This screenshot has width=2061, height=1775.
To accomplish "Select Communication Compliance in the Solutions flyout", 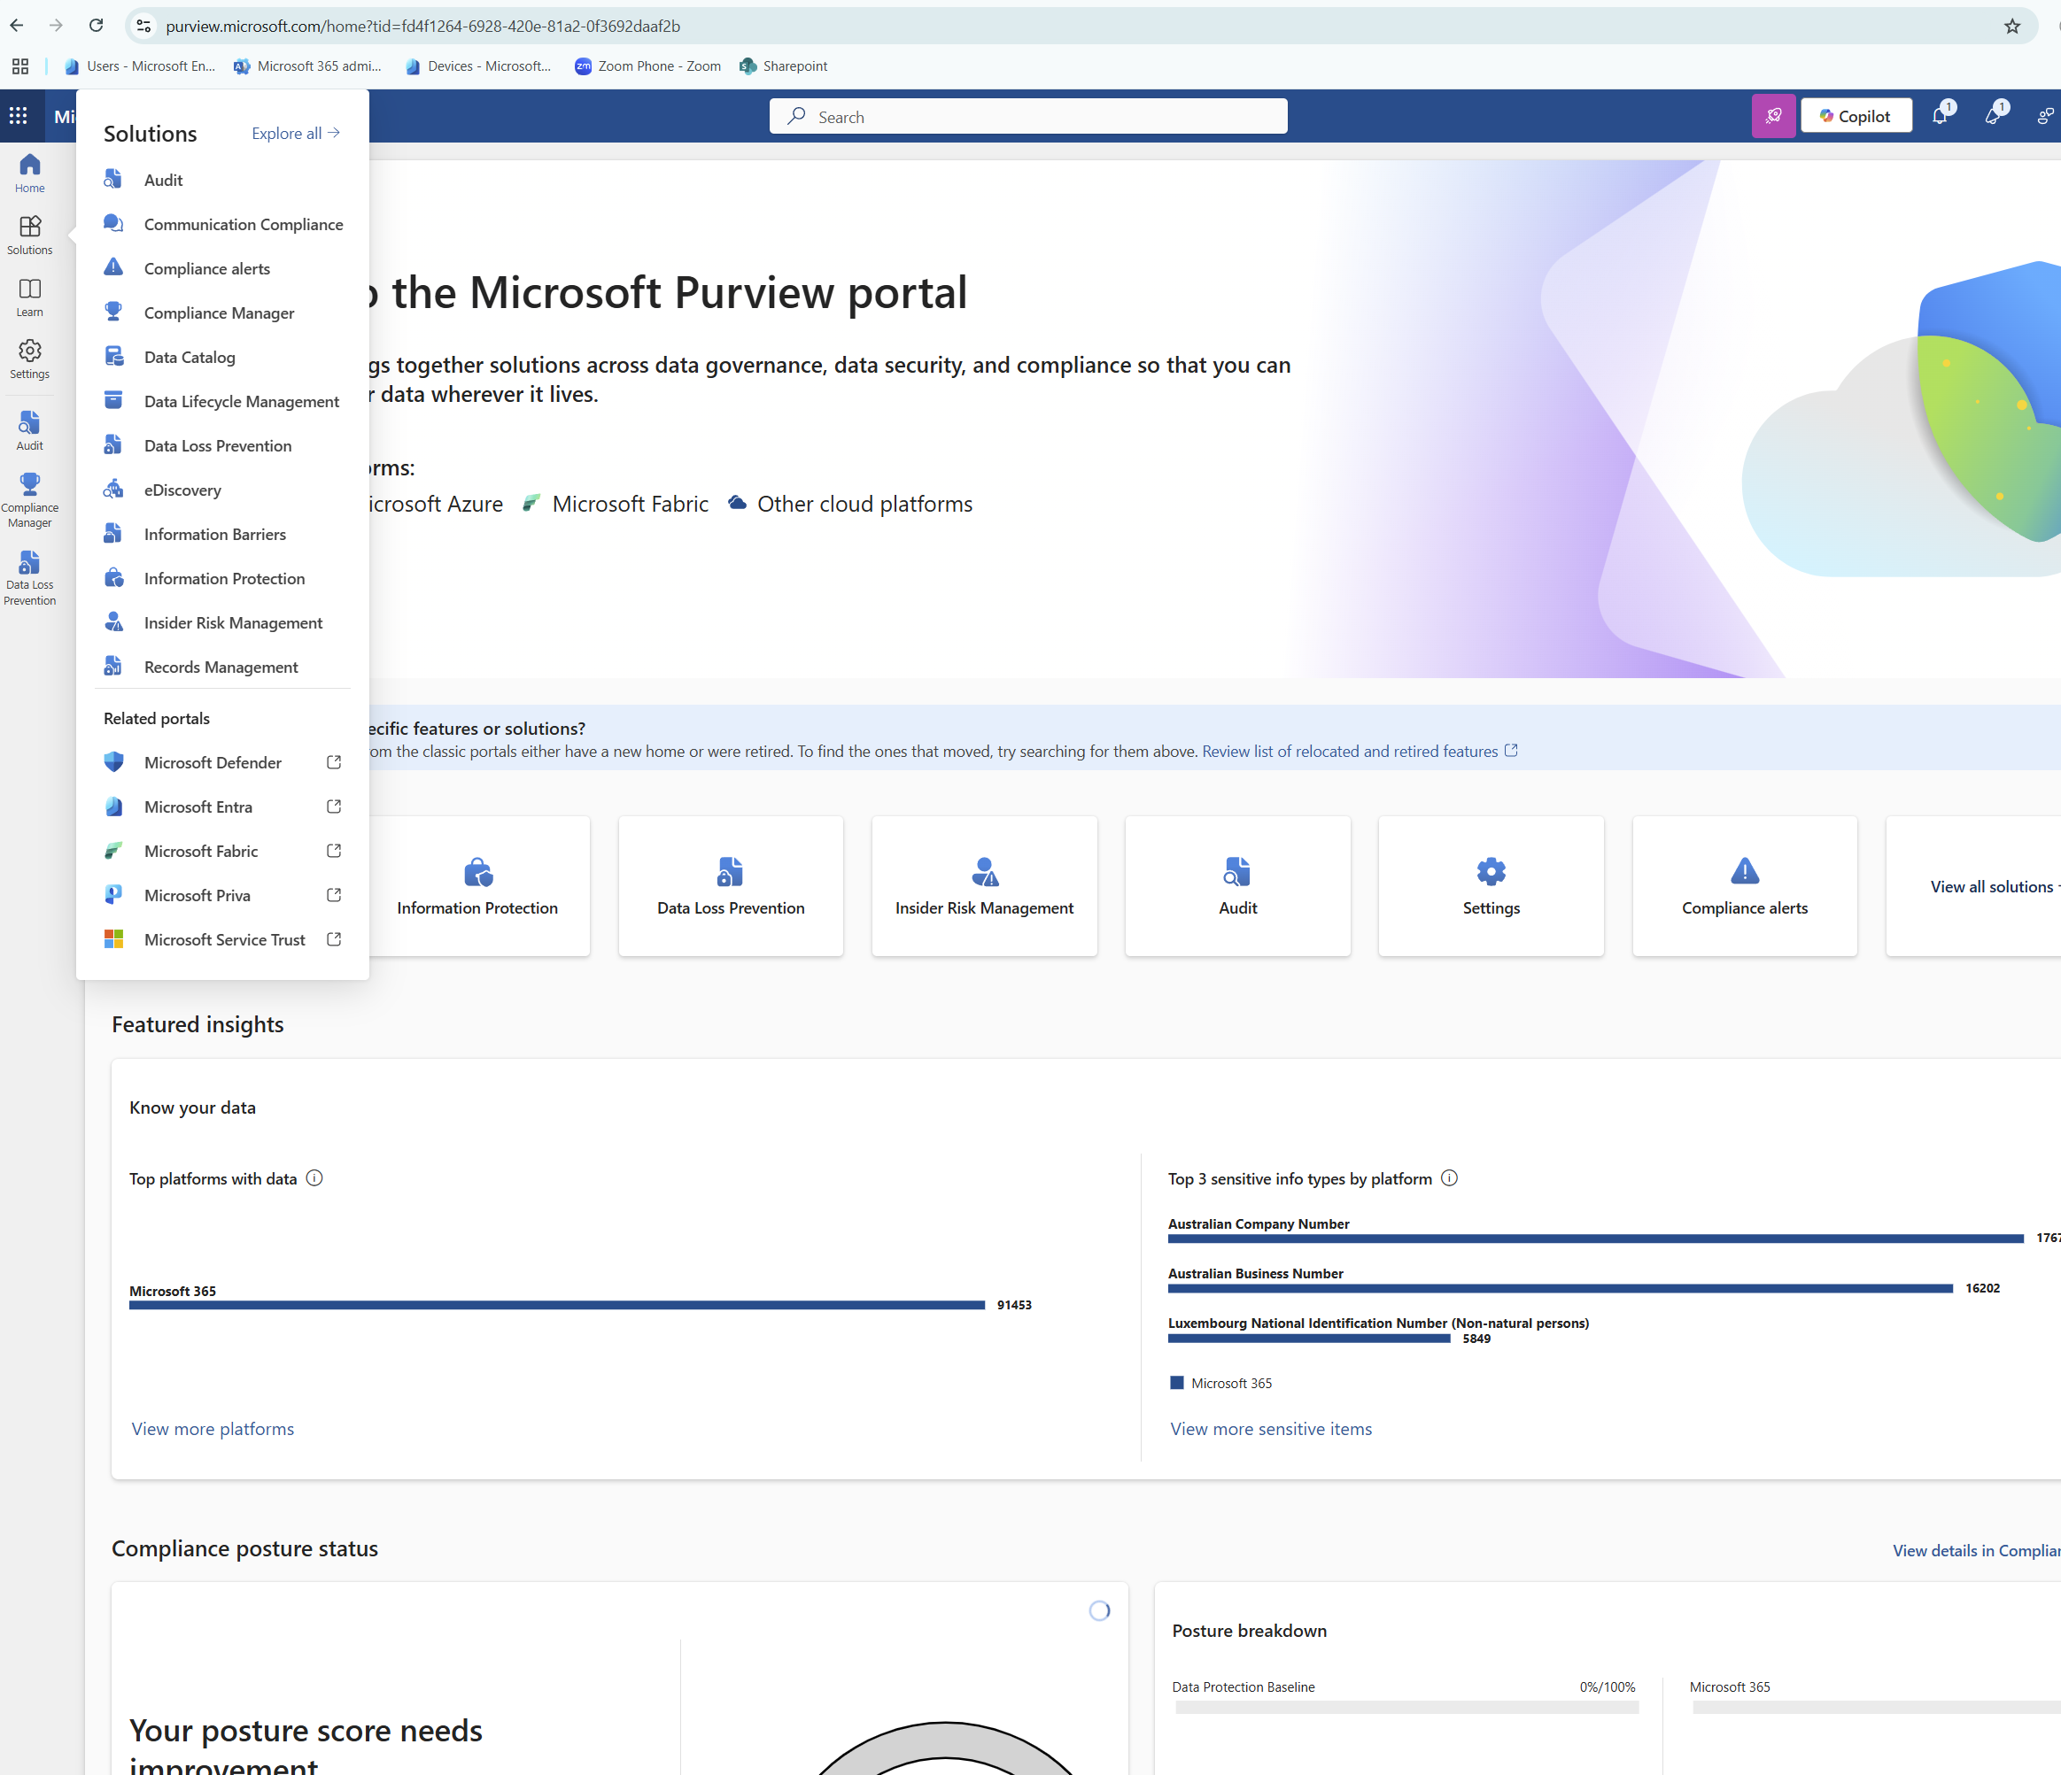I will pos(223,225).
